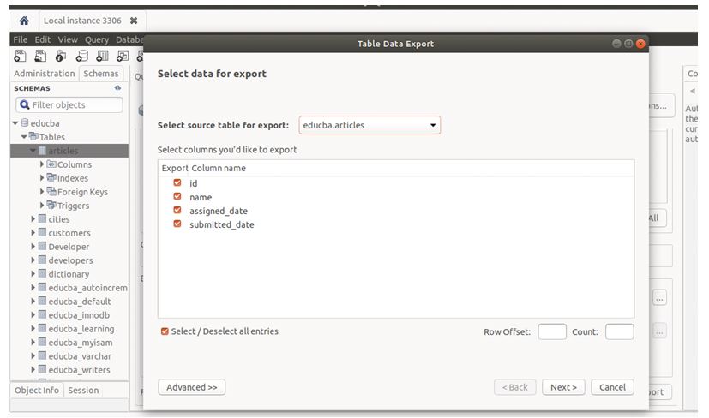Switch to the Administration tab
Viewport: 709px width, 418px height.
point(45,74)
